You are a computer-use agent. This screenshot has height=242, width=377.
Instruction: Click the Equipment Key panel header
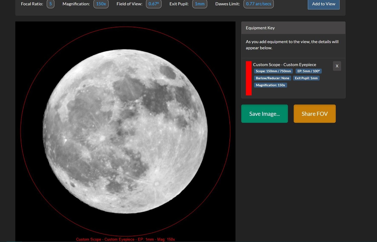(x=260, y=28)
